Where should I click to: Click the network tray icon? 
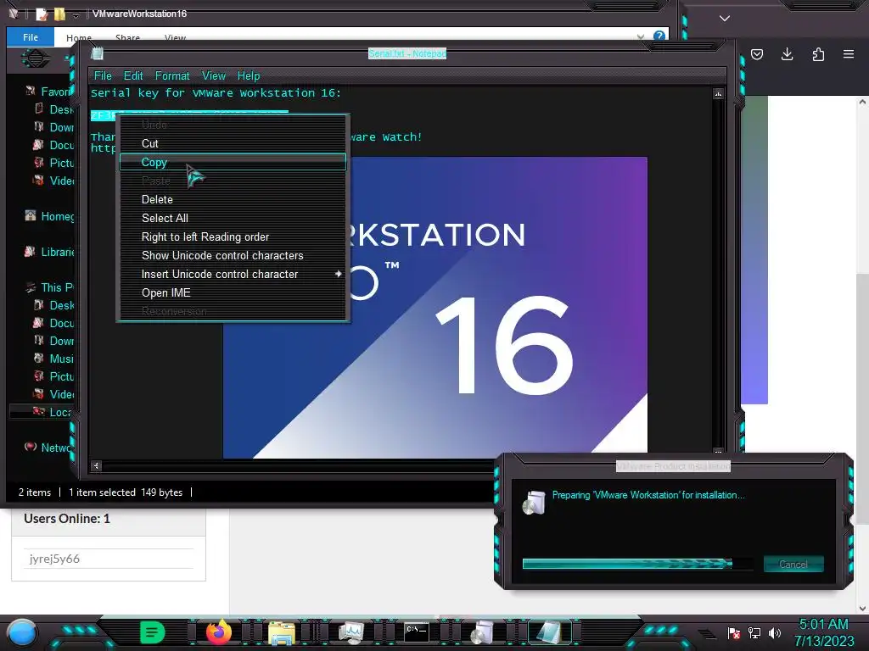pyautogui.click(x=754, y=632)
